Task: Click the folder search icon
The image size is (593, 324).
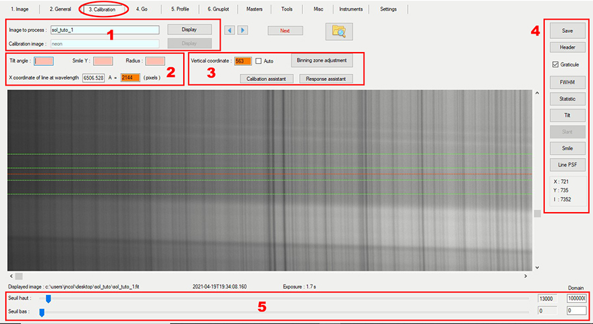Action: click(339, 31)
